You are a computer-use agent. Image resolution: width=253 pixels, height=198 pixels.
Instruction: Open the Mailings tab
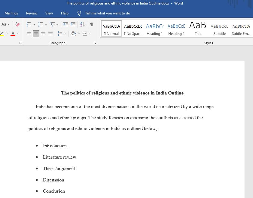tap(11, 13)
